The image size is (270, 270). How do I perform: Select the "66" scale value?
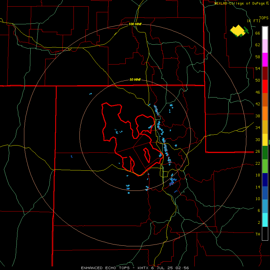click(x=258, y=33)
